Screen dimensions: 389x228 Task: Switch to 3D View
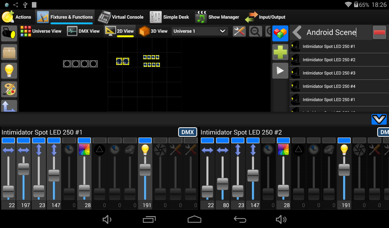point(153,31)
